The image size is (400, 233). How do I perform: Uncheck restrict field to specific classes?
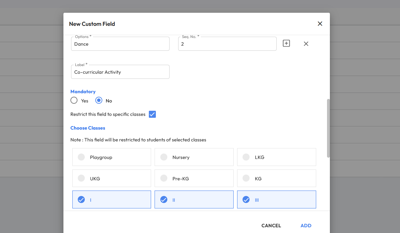click(x=152, y=114)
